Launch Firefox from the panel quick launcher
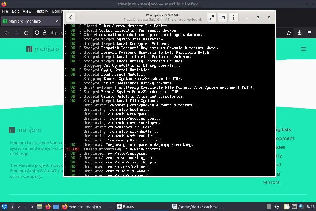This screenshot has width=316, height=211. [48, 207]
